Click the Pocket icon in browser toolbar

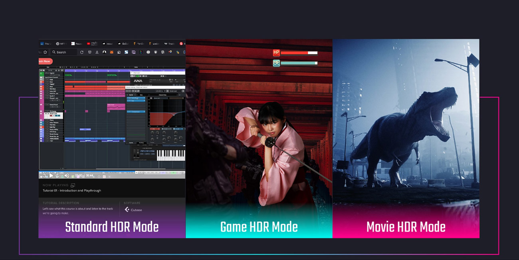pyautogui.click(x=90, y=52)
